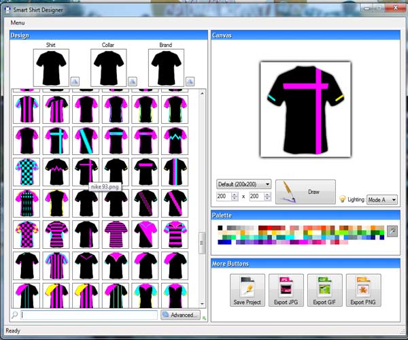
Task: Open the Menu menu
Action: coord(18,22)
